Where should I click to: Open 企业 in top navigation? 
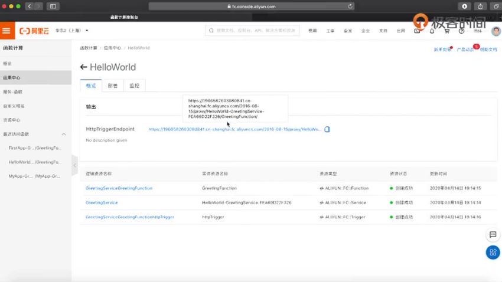(x=366, y=31)
